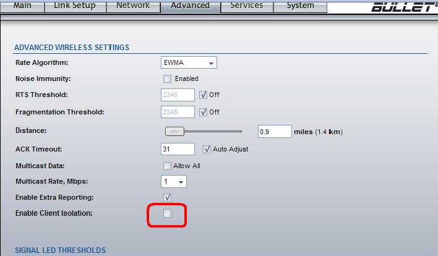
Task: Click the ACK Timeout value field
Action: tap(178, 149)
